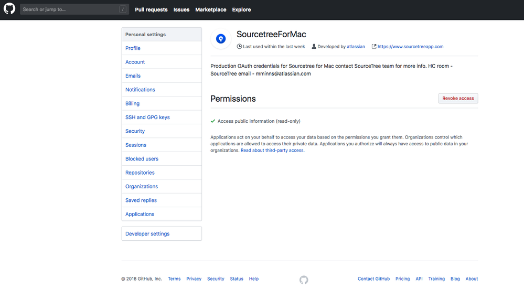Open Status link in footer
This screenshot has height=299, width=524.
237,279
